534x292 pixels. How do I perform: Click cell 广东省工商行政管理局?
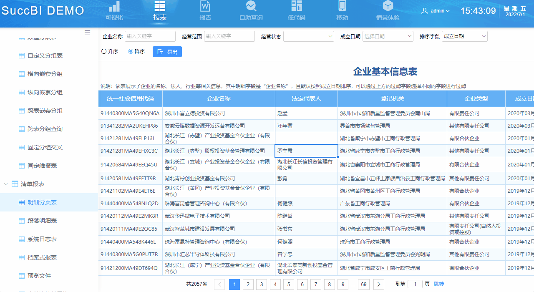(392, 203)
